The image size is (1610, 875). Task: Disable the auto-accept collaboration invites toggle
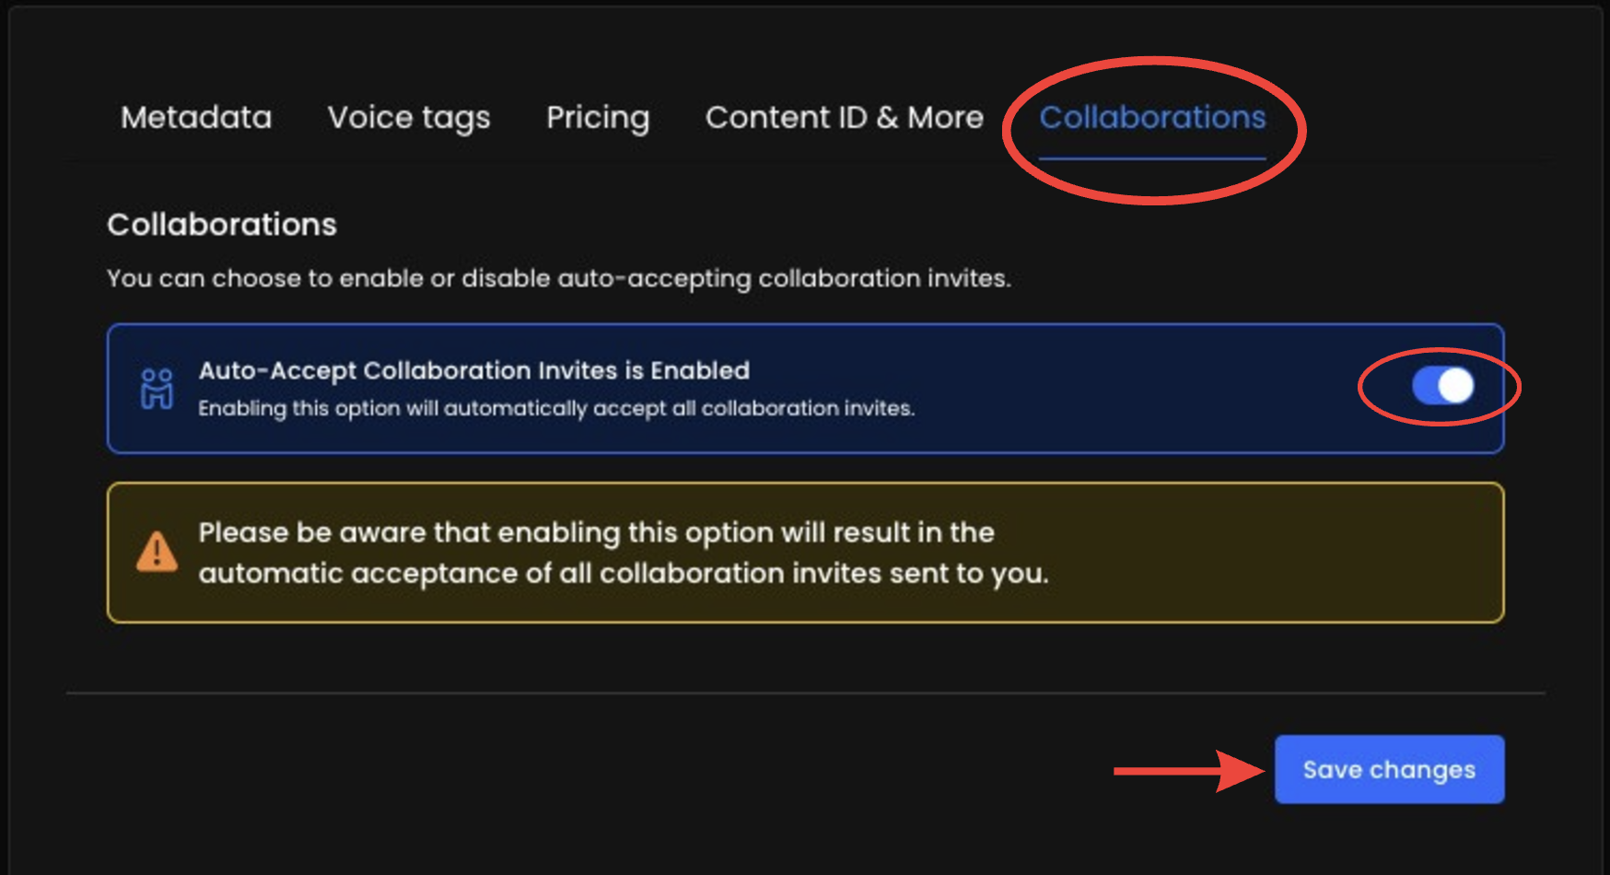tap(1442, 386)
